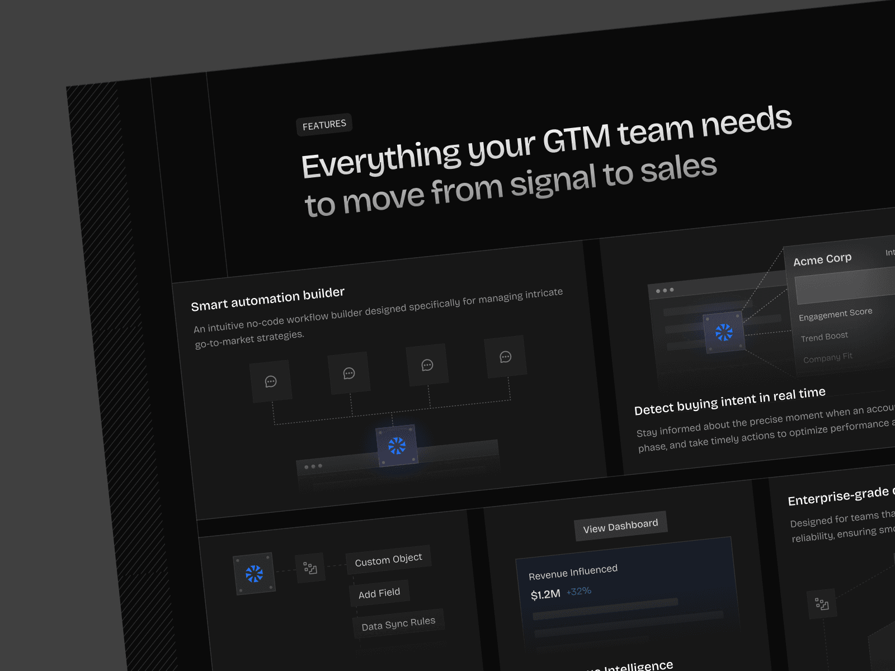The image size is (895, 671).
Task: Click the blue logo chip in automation builder card
Action: (x=397, y=446)
